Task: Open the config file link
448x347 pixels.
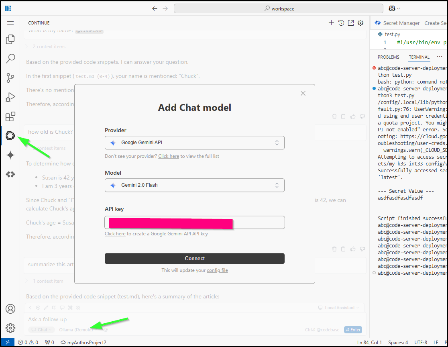Action: tap(217, 270)
